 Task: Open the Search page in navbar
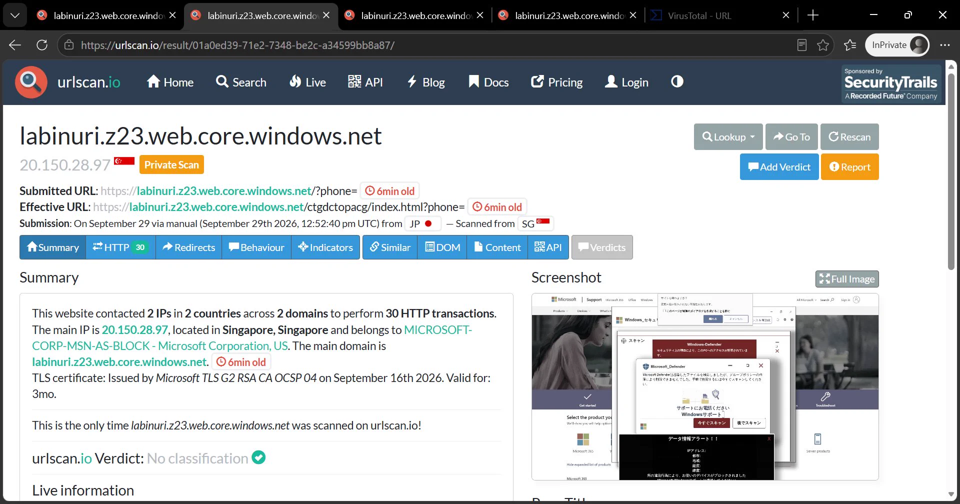coord(241,82)
